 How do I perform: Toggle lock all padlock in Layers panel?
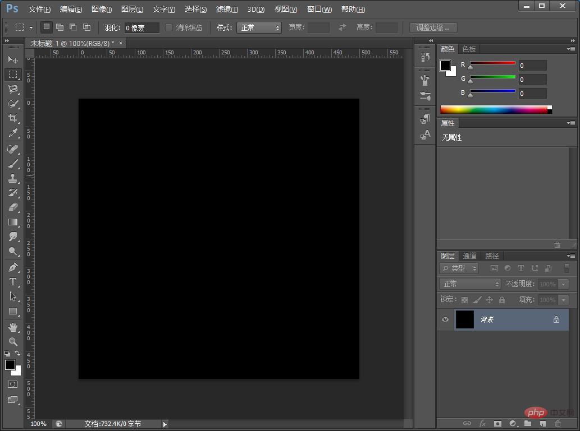coord(502,299)
